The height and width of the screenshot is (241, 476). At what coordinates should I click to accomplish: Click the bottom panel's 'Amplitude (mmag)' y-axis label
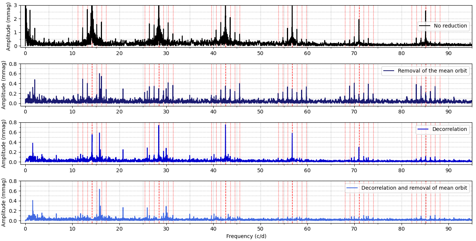click(x=4, y=202)
